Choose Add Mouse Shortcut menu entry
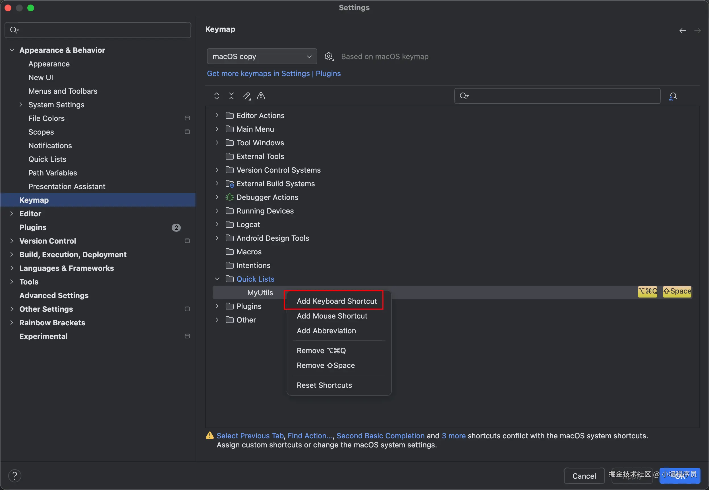The image size is (709, 490). point(332,316)
